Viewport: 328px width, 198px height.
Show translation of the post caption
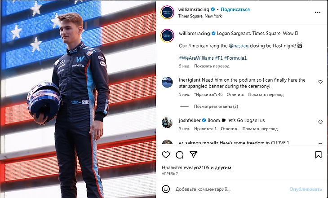(212, 66)
